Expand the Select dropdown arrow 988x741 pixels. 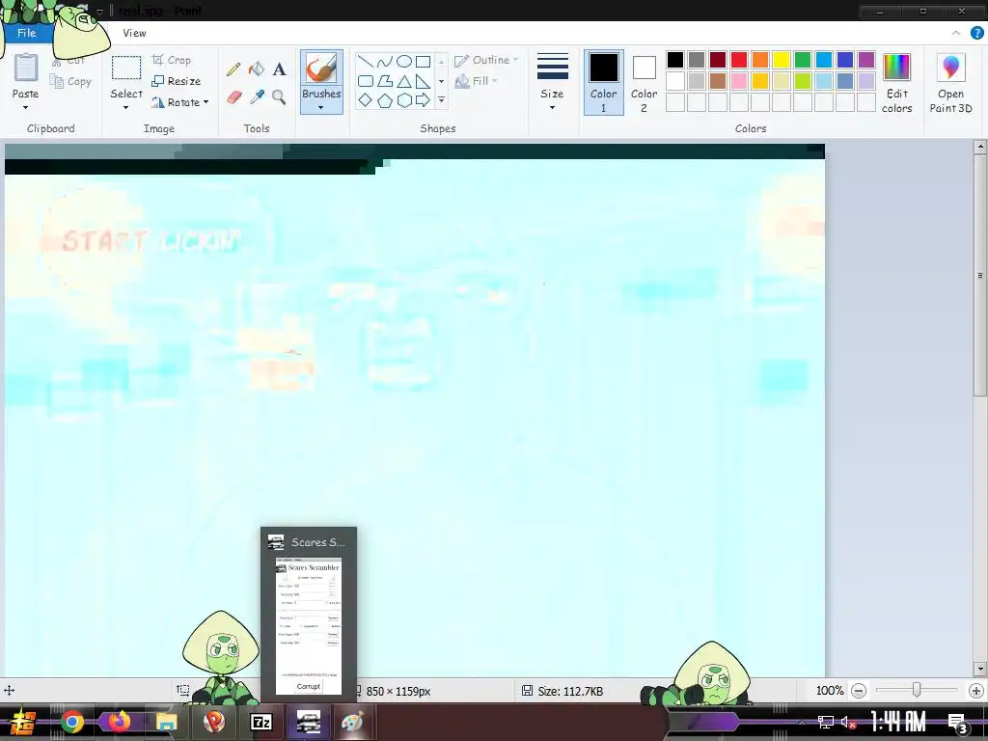click(x=126, y=108)
